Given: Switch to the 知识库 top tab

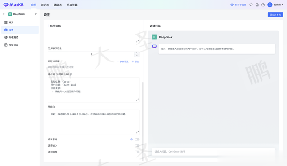Looking at the screenshot, I should point(45,5).
